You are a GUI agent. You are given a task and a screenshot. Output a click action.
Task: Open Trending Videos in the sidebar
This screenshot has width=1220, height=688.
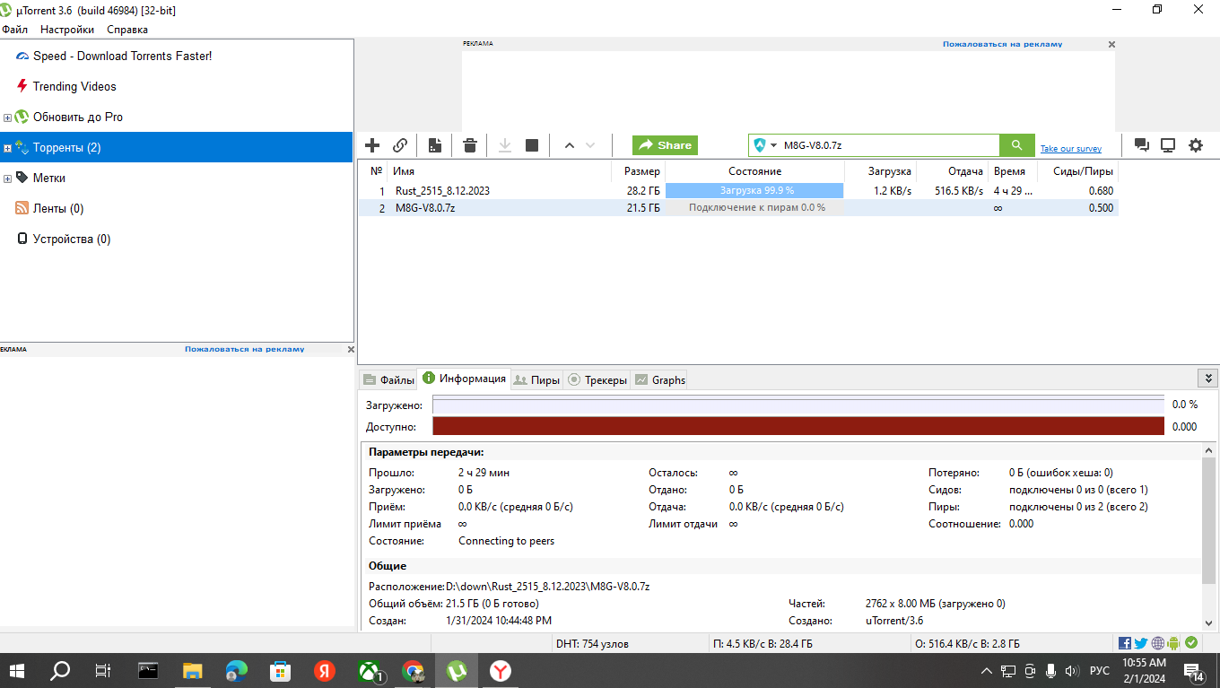click(x=74, y=86)
